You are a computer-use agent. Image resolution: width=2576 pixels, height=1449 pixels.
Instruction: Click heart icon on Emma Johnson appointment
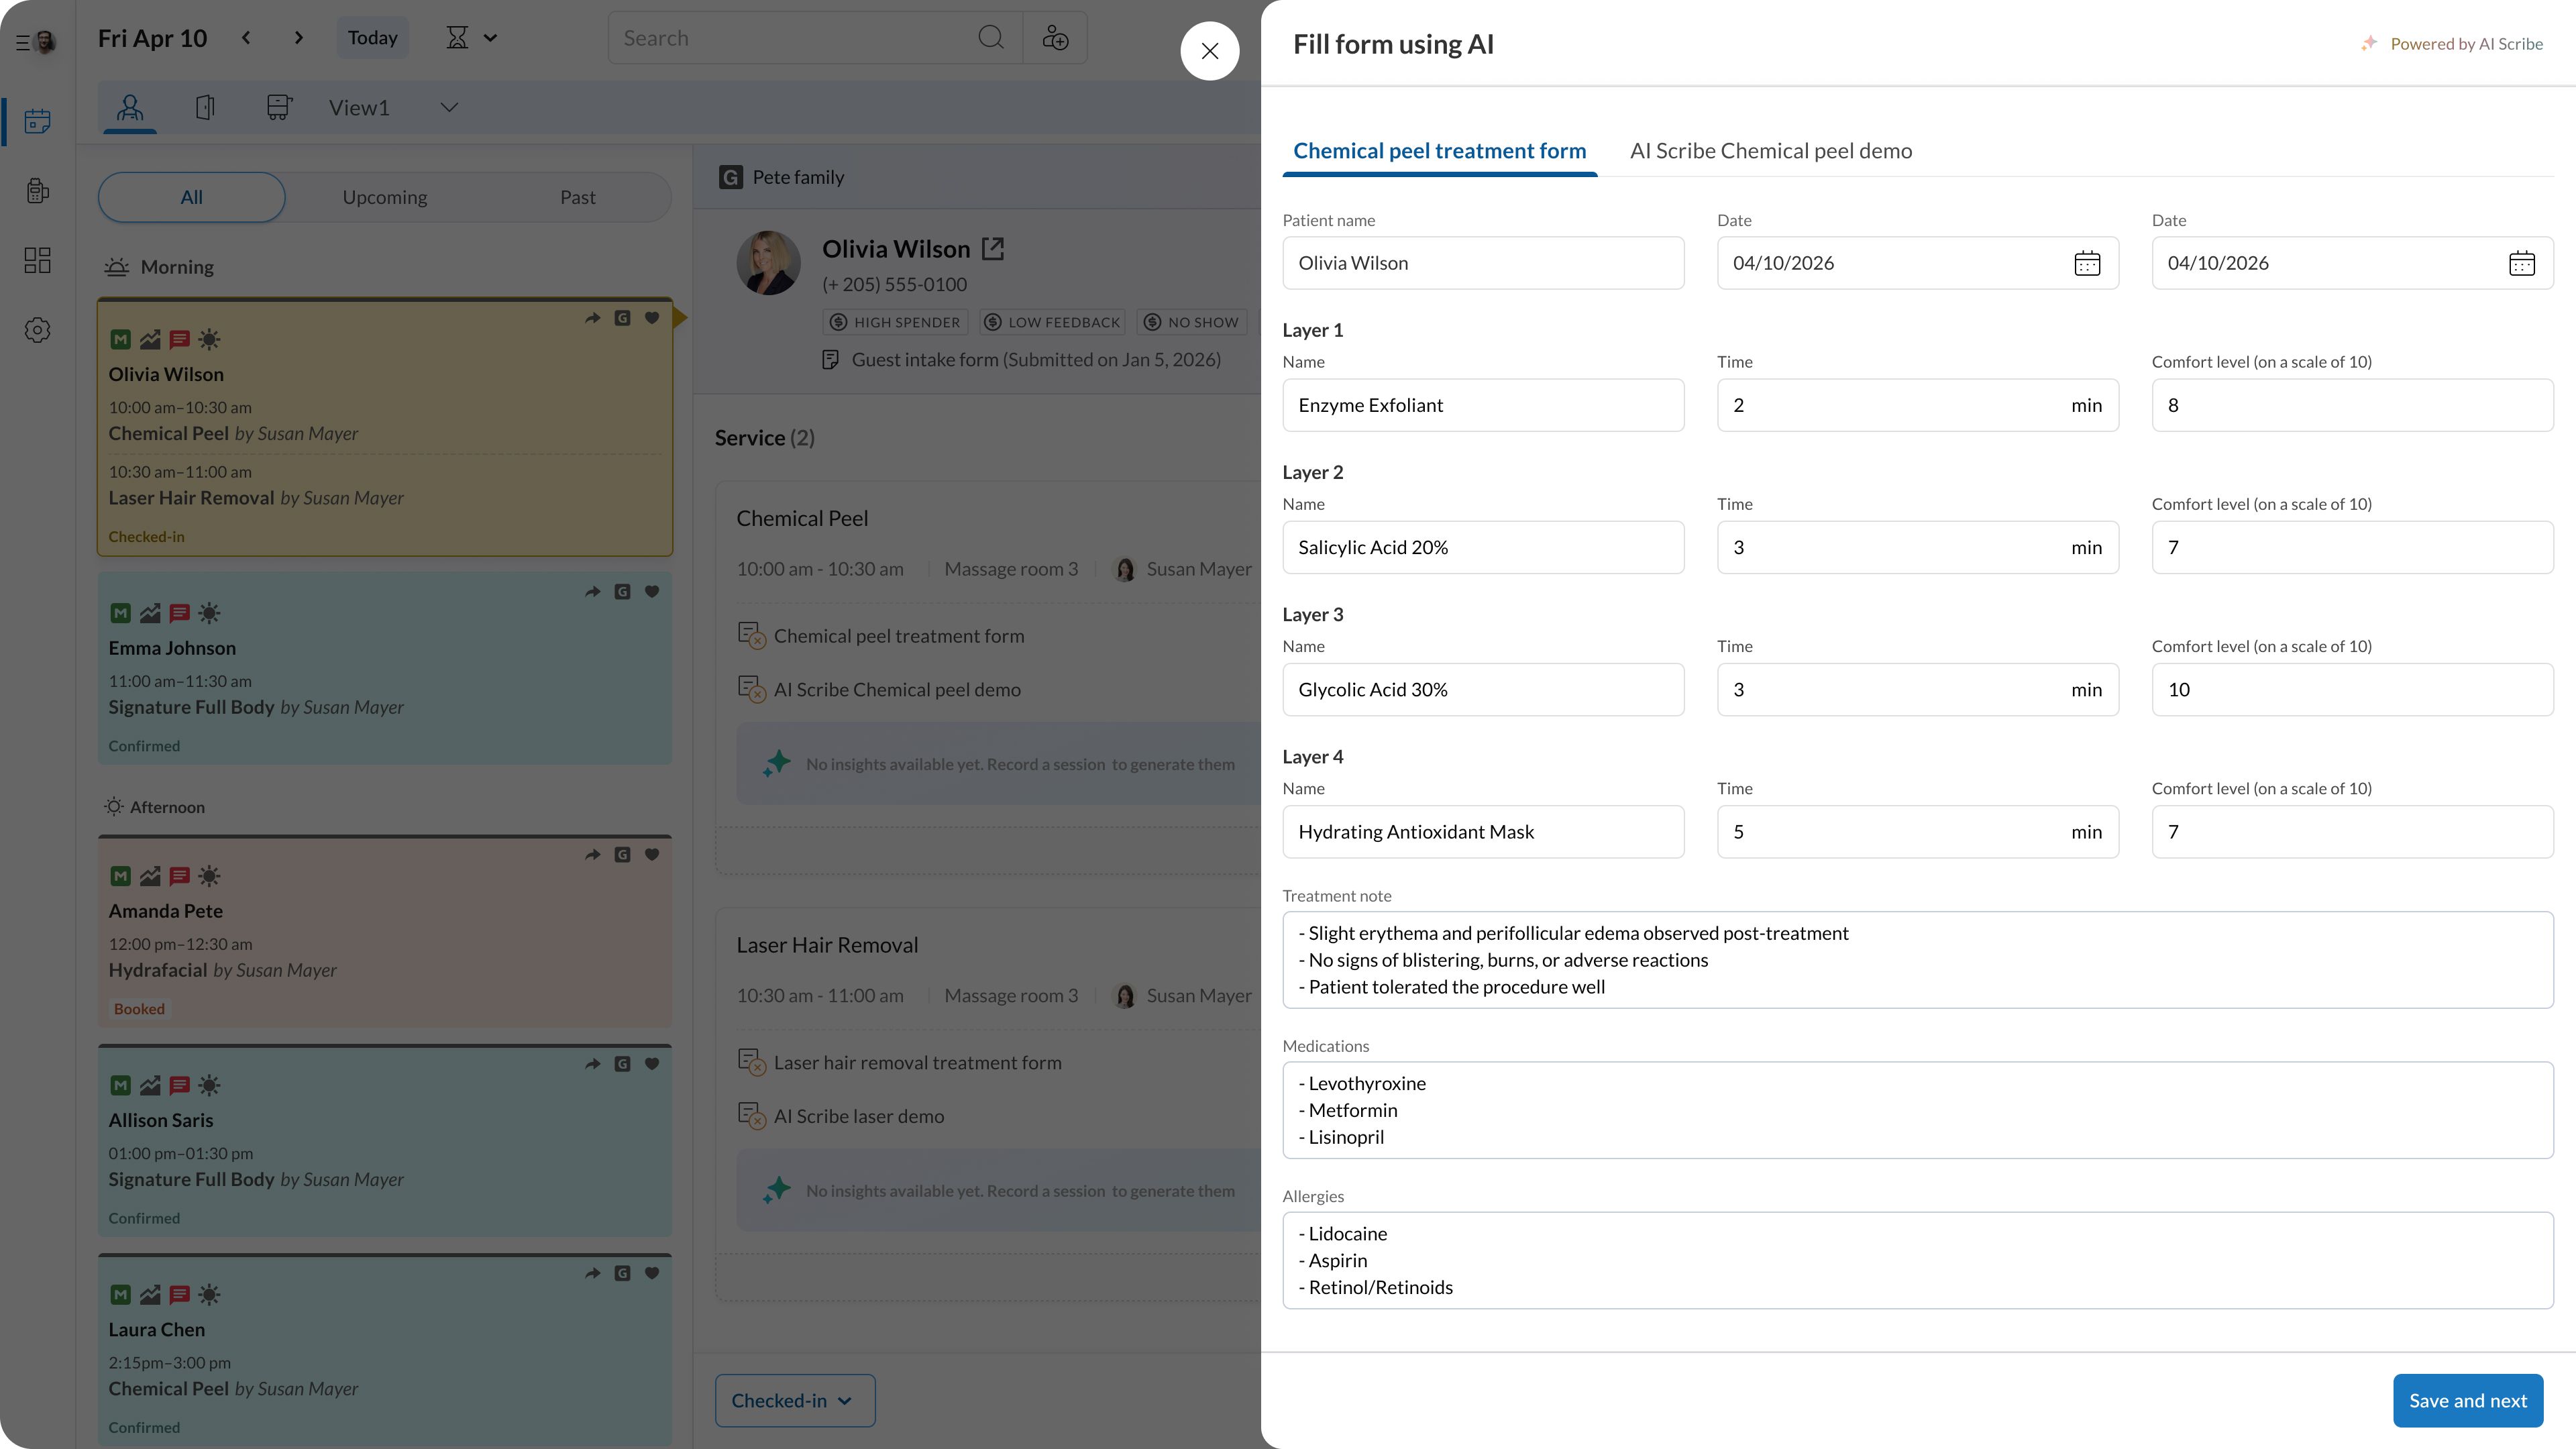652,592
